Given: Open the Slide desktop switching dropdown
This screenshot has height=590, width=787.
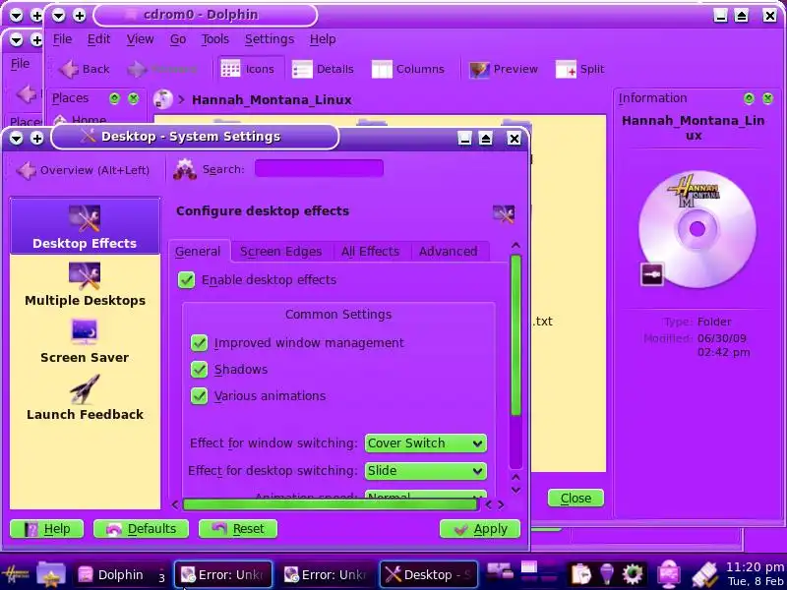Looking at the screenshot, I should coord(426,471).
